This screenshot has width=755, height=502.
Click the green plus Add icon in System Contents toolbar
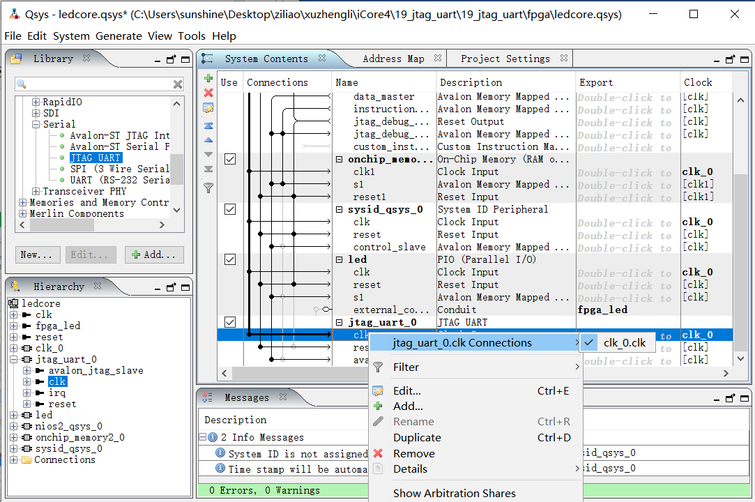tap(208, 78)
